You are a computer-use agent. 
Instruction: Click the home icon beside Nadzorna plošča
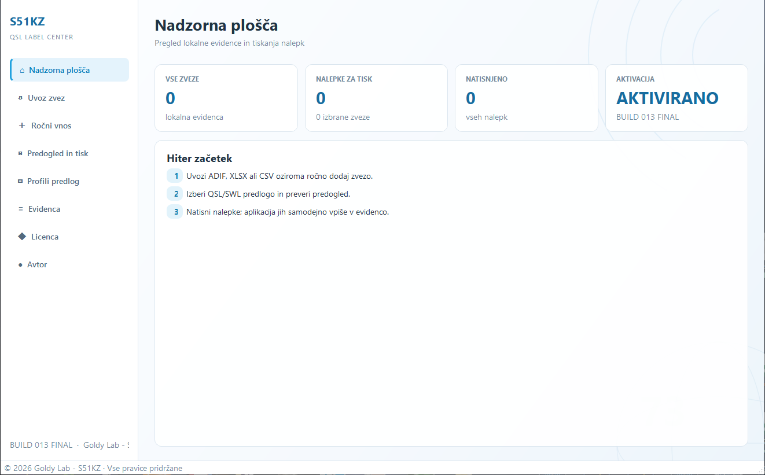point(22,71)
